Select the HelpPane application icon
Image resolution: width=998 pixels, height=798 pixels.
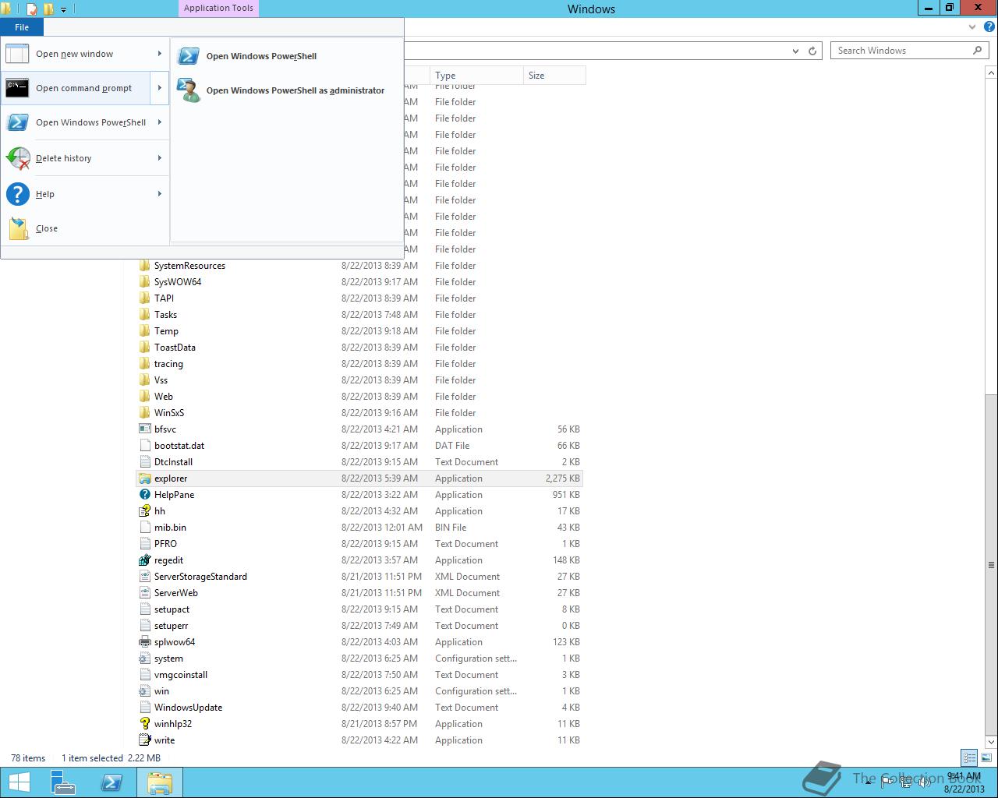point(145,495)
